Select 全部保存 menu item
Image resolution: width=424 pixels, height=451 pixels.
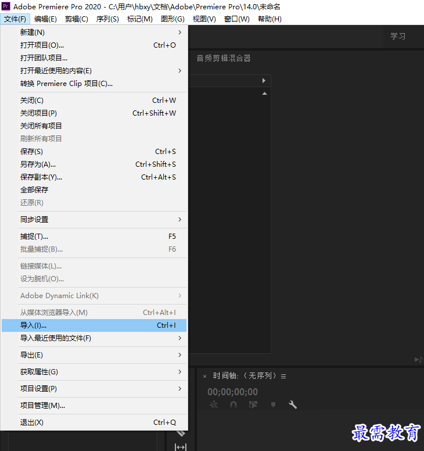pyautogui.click(x=94, y=190)
